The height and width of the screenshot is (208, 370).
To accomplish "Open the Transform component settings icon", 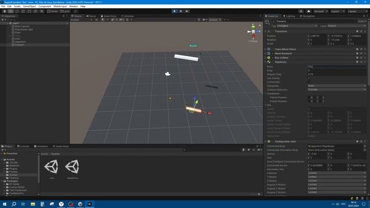I will tap(361, 31).
